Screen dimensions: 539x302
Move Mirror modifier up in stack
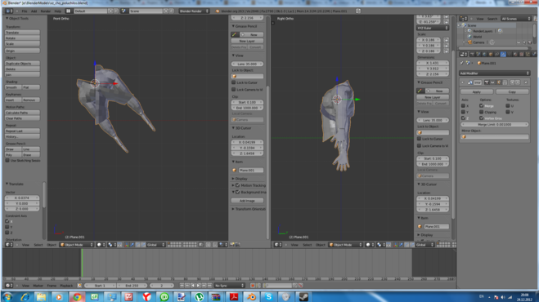click(x=513, y=82)
